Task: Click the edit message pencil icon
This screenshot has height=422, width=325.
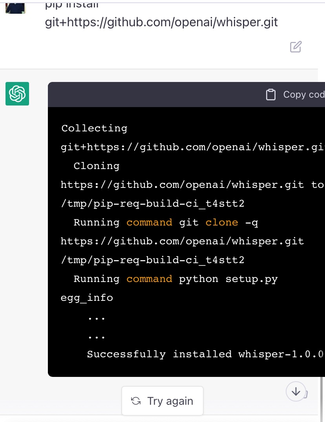Action: (296, 47)
